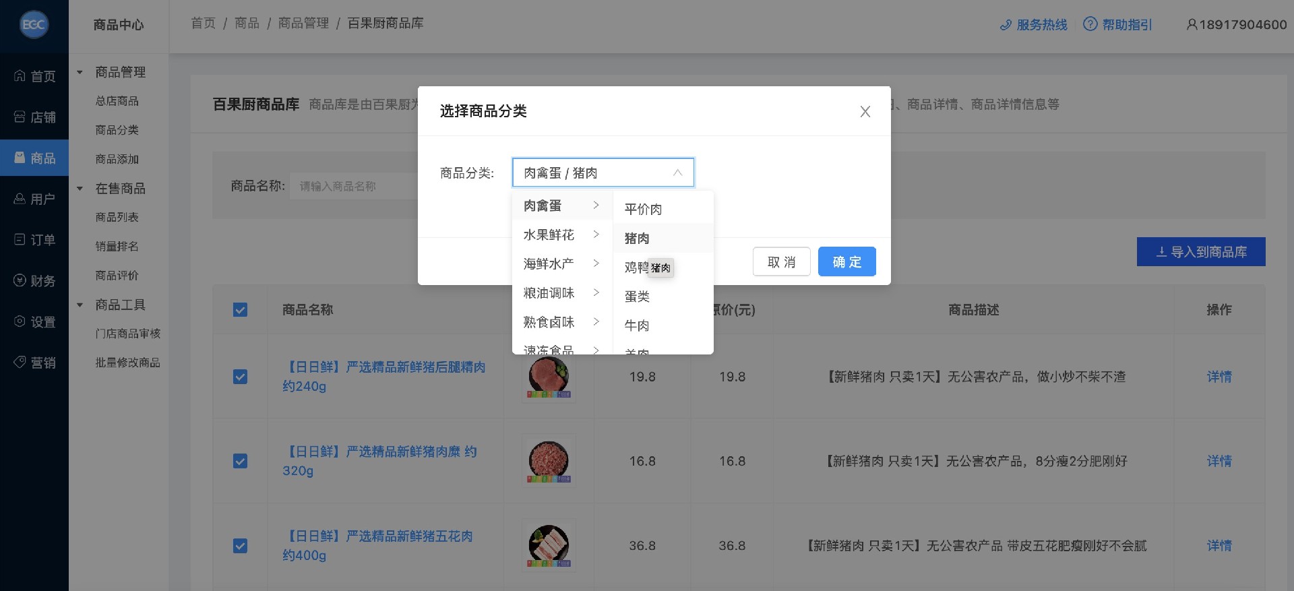Viewport: 1294px width, 591px height.
Task: Collapse the 在售商品 sidebar group
Action: click(x=80, y=189)
